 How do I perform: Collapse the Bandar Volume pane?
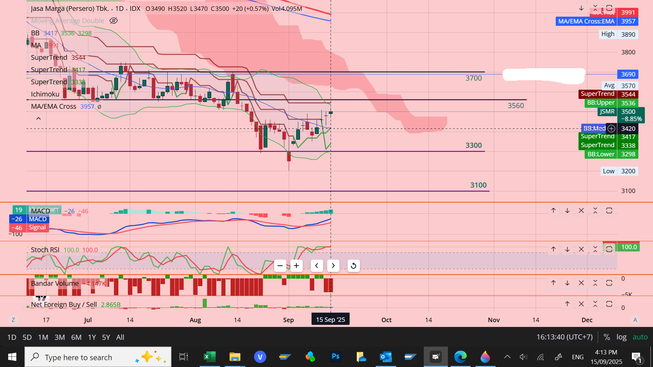coord(595,283)
